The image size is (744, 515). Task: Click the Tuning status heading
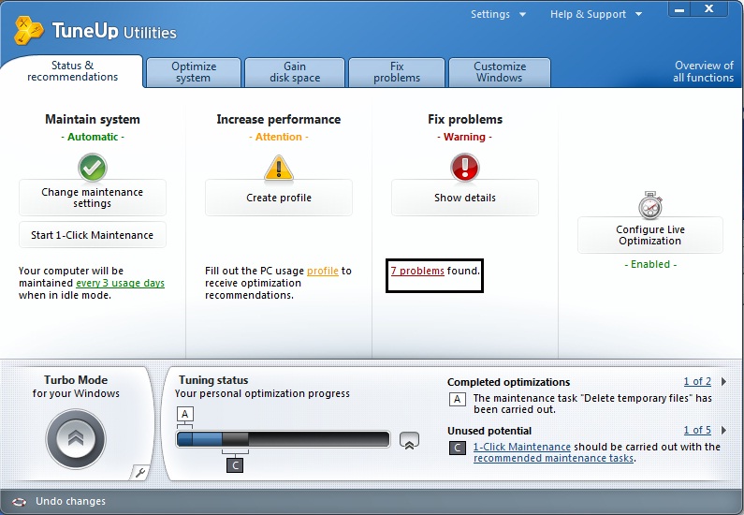pyautogui.click(x=213, y=380)
